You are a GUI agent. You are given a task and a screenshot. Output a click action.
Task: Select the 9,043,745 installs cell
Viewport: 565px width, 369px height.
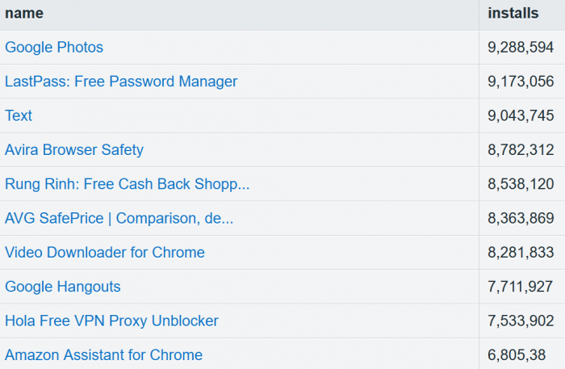tap(521, 115)
